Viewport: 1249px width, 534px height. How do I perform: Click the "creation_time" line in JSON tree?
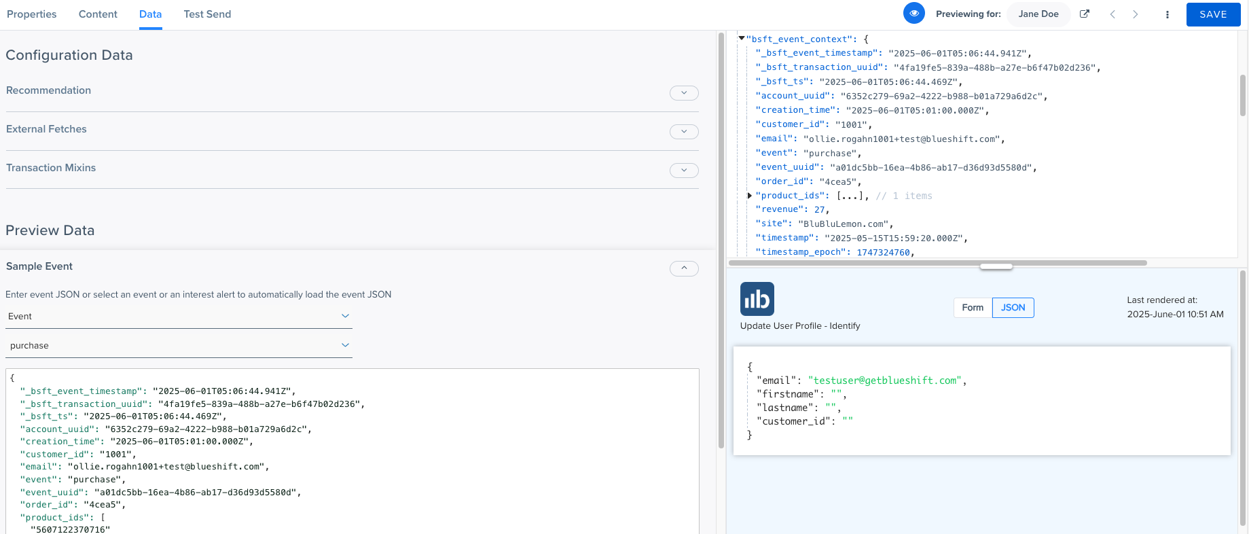[x=872, y=110]
